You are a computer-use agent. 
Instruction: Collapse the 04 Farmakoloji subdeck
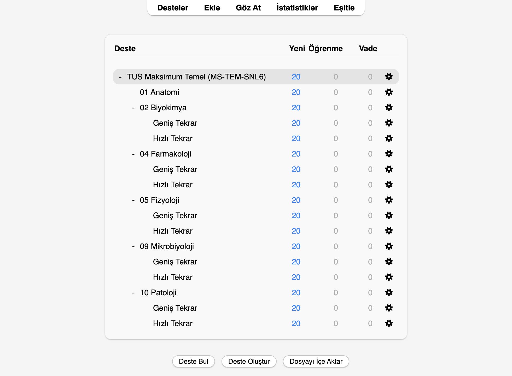(x=133, y=154)
